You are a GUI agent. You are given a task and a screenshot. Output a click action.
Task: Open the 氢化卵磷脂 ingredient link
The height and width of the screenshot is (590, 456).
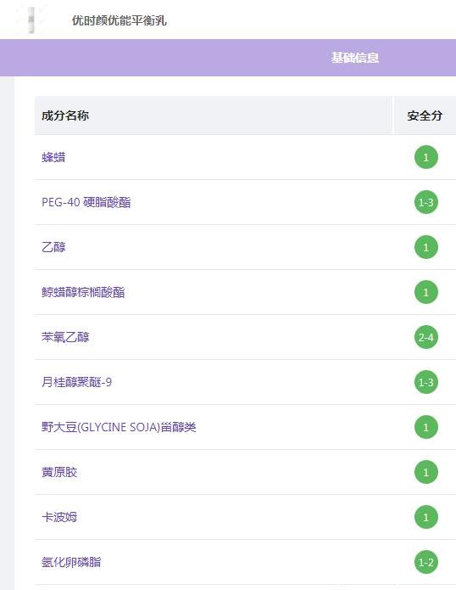[71, 562]
